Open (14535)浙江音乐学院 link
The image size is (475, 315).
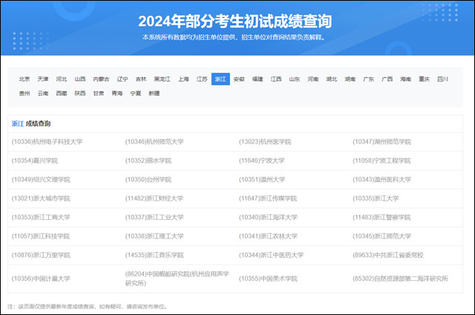(154, 255)
